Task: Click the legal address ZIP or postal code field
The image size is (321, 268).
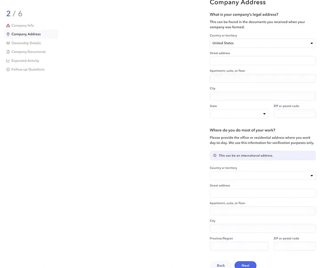Action: click(x=295, y=114)
